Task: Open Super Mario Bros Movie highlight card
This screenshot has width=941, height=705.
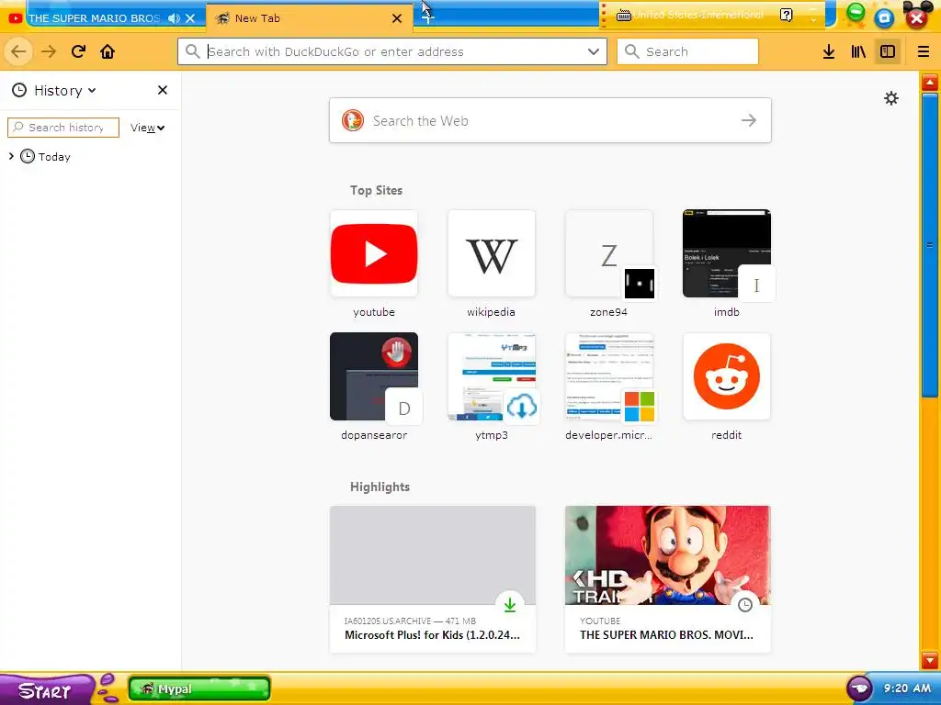Action: (667, 579)
